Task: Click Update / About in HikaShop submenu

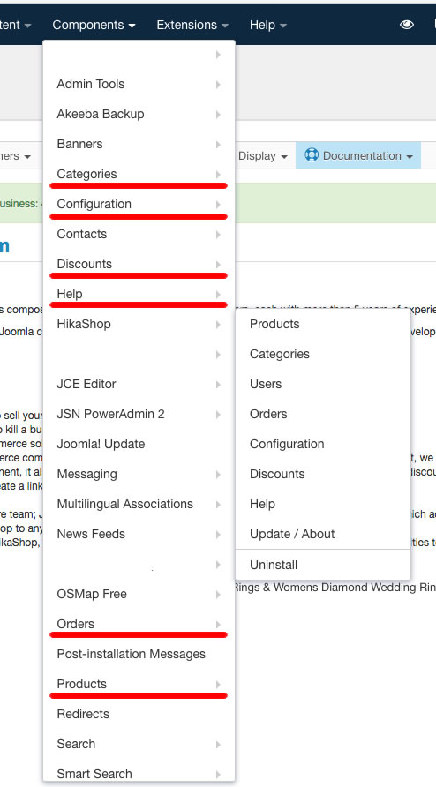Action: pos(323,535)
